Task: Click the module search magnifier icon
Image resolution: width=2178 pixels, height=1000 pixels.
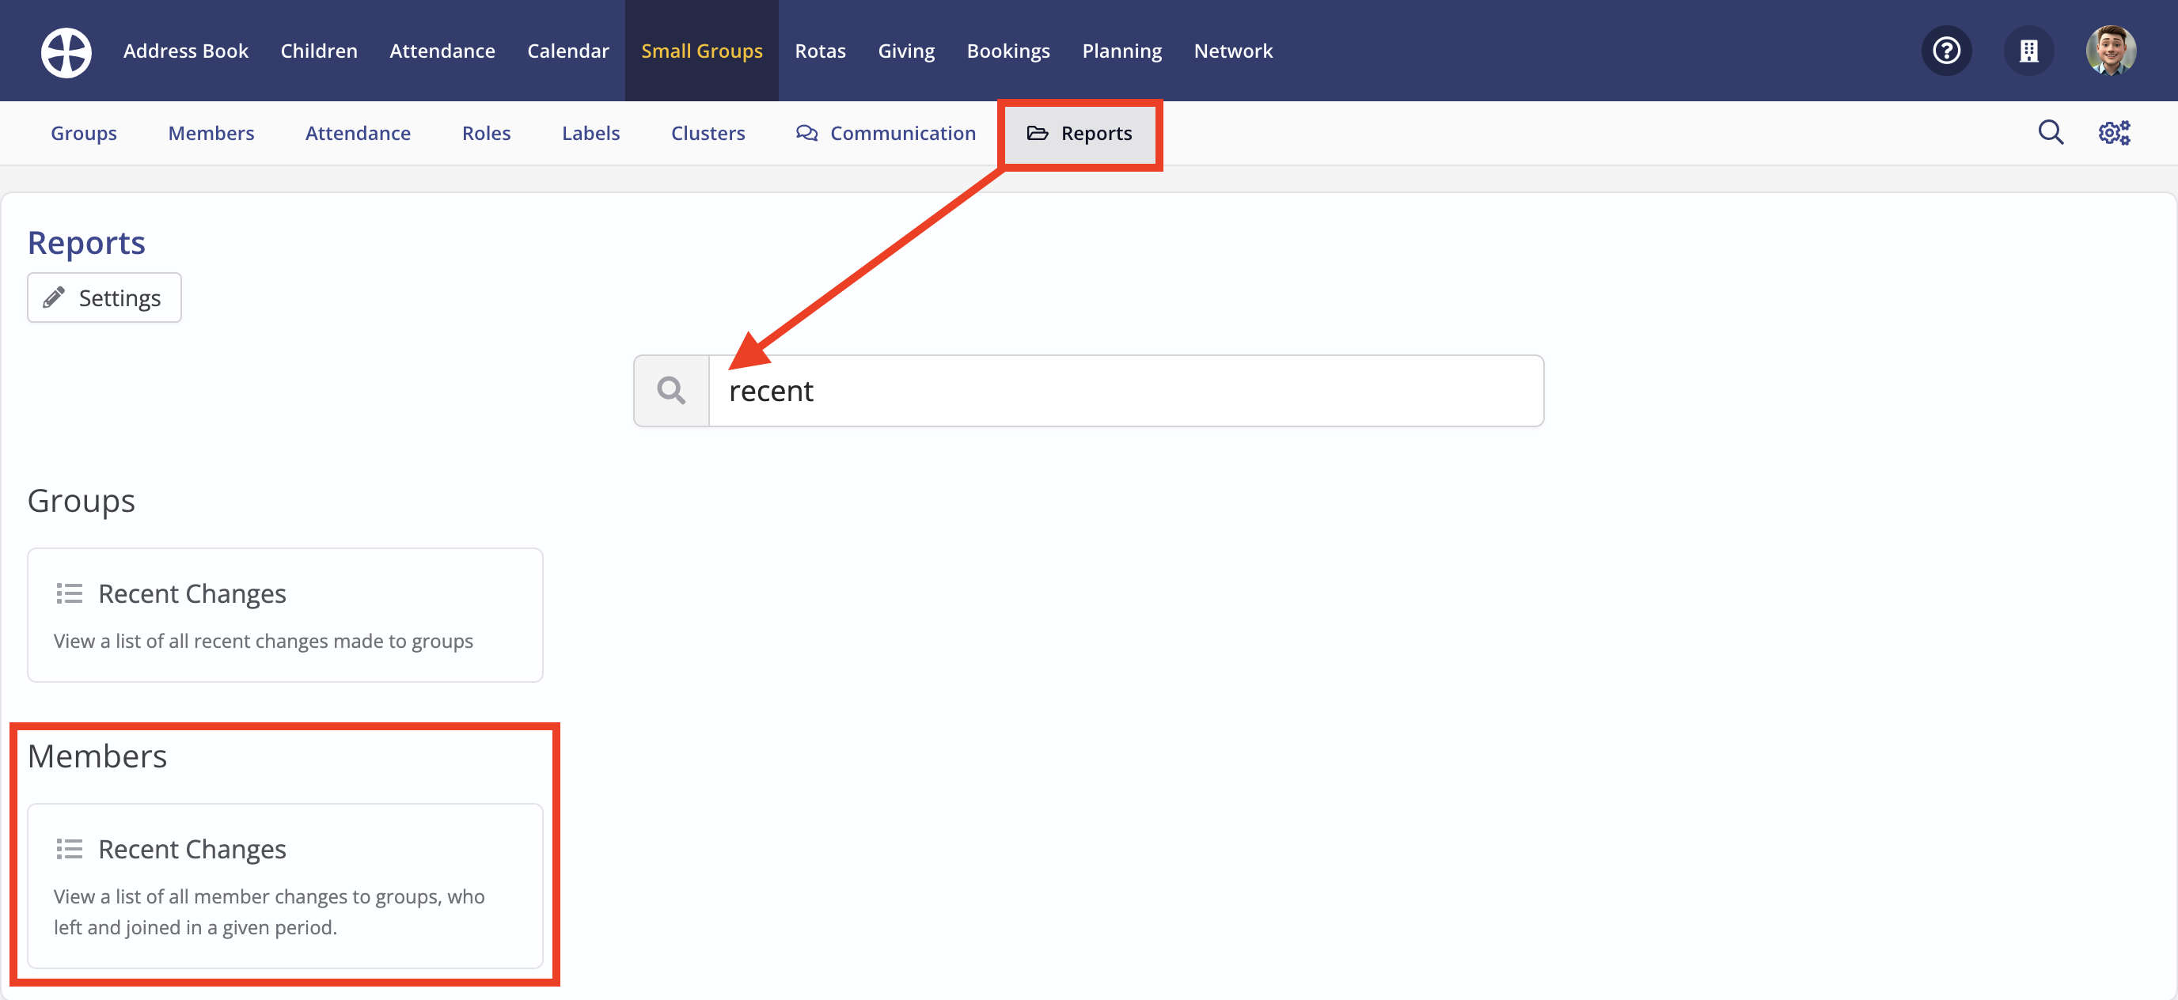Action: 2051,133
